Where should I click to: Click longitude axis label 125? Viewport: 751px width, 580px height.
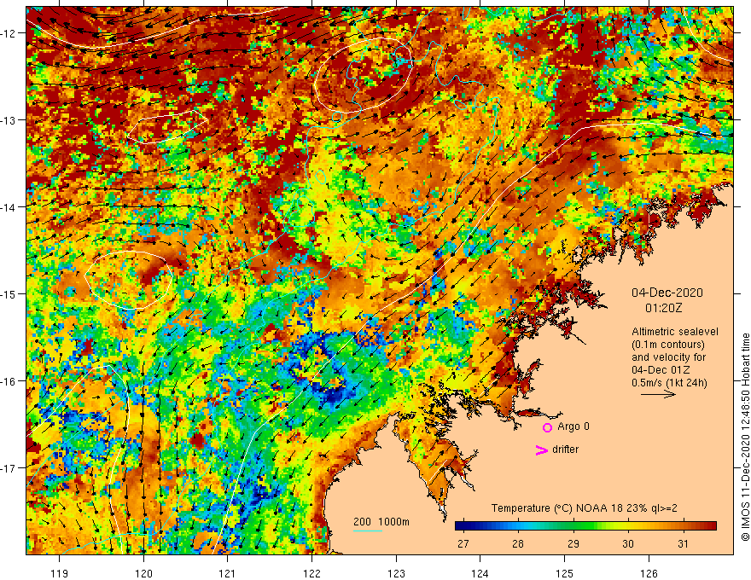pyautogui.click(x=564, y=573)
